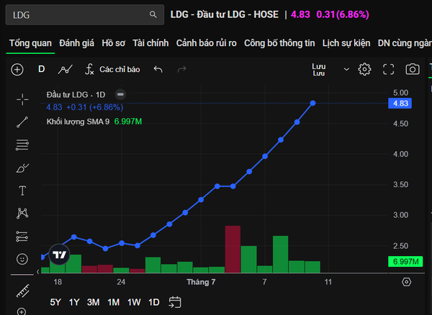
Task: Select the brush drawing tool
Action: click(x=22, y=168)
